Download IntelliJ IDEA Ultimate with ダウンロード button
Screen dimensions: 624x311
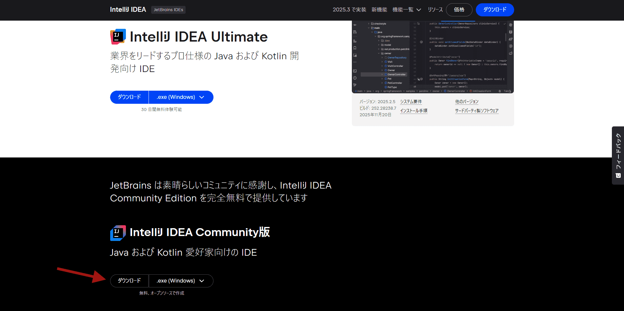(129, 97)
